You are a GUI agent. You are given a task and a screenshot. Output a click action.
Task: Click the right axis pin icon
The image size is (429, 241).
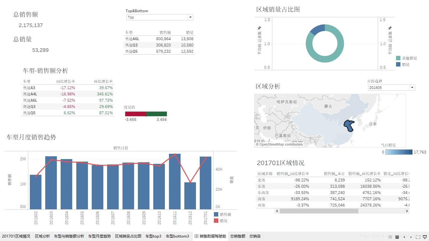[390, 28]
